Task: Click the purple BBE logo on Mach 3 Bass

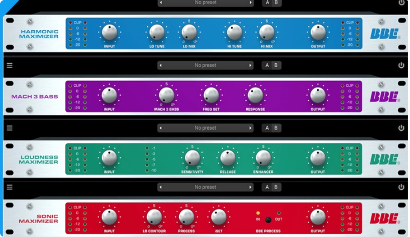Action: pos(385,97)
